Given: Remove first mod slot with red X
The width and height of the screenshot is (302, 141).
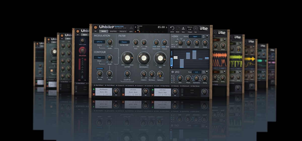Looking at the screenshot, I should [94, 94].
